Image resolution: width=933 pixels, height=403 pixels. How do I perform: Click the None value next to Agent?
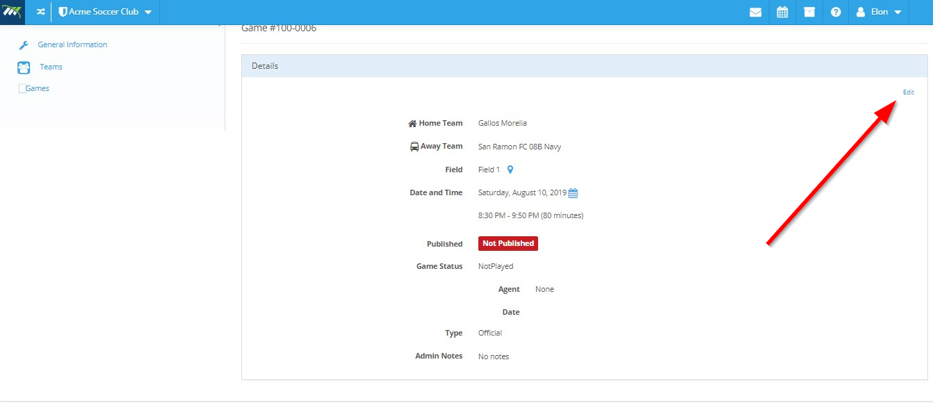tap(544, 289)
